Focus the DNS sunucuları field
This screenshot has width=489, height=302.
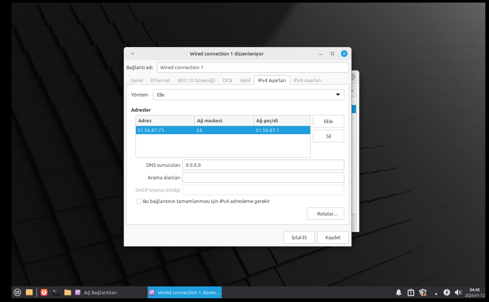click(263, 165)
